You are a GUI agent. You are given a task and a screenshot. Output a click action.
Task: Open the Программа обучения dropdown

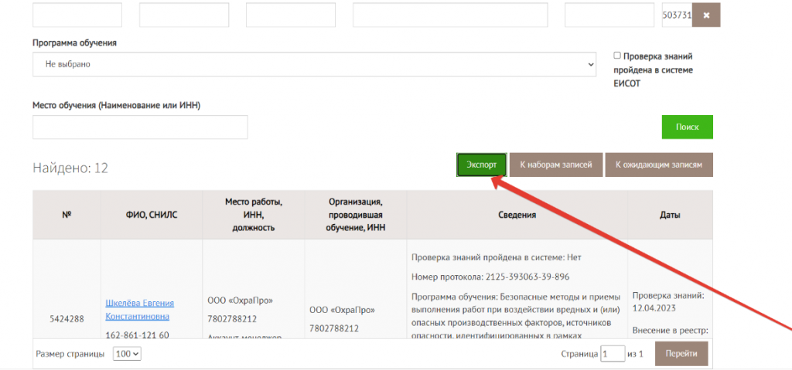(x=314, y=65)
